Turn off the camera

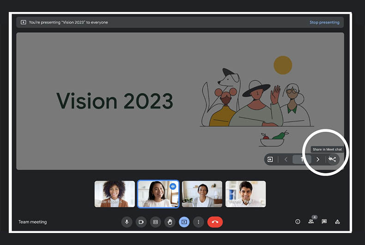[x=141, y=222]
